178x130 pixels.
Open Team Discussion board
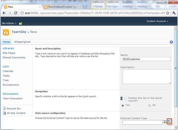[x=13, y=98]
